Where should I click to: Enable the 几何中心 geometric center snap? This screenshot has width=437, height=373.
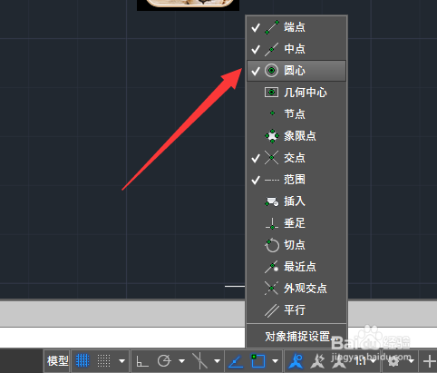296,93
